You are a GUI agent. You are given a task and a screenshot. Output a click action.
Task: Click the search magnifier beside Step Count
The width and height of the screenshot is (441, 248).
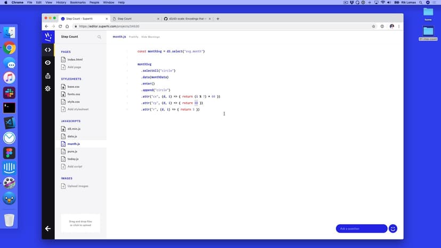click(99, 37)
